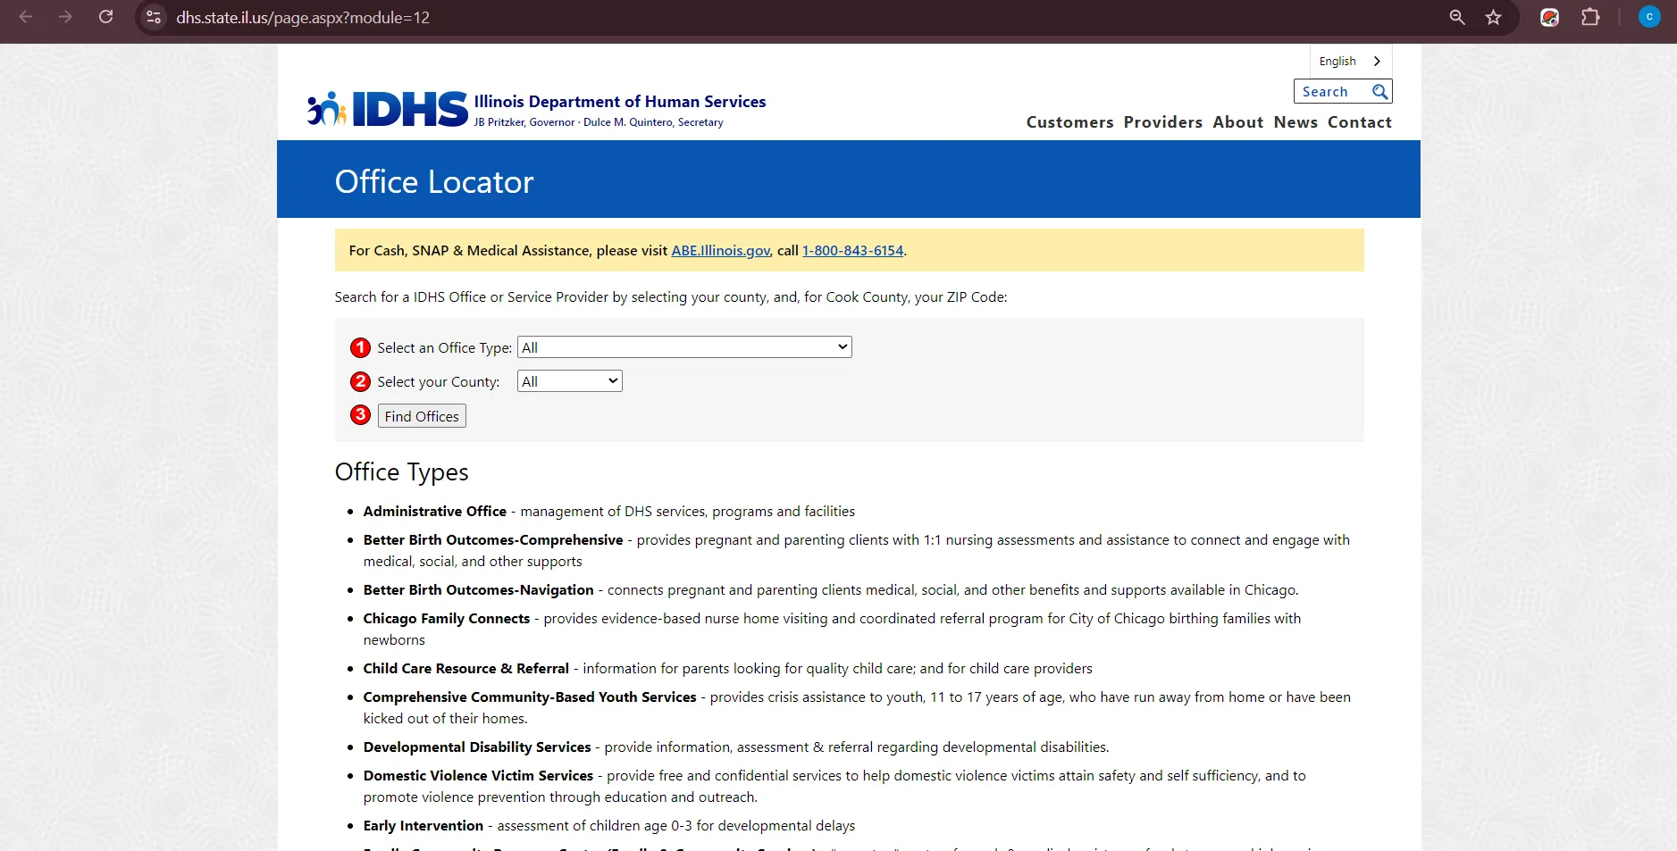Follow the ABE.Illinois.gov link

(x=720, y=251)
